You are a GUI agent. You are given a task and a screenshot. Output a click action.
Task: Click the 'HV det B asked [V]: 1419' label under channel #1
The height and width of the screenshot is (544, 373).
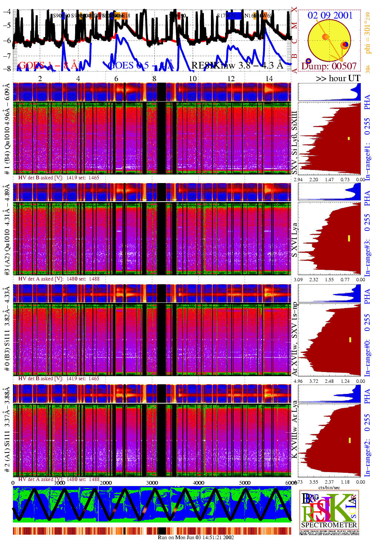pyautogui.click(x=58, y=178)
